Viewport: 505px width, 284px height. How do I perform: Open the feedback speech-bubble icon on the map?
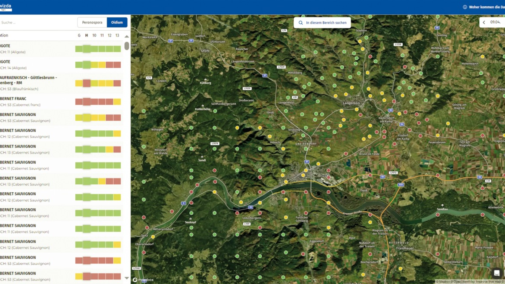click(497, 273)
